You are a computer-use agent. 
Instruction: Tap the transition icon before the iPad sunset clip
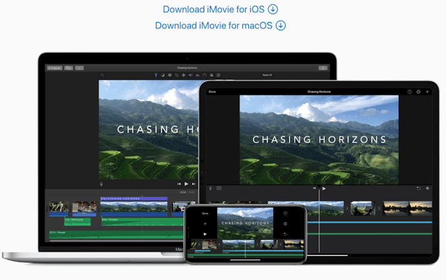coord(379,208)
